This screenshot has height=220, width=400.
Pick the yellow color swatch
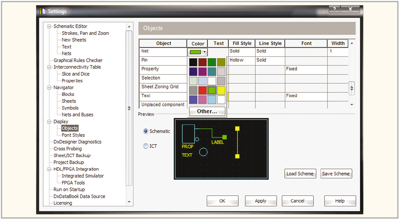(221, 90)
